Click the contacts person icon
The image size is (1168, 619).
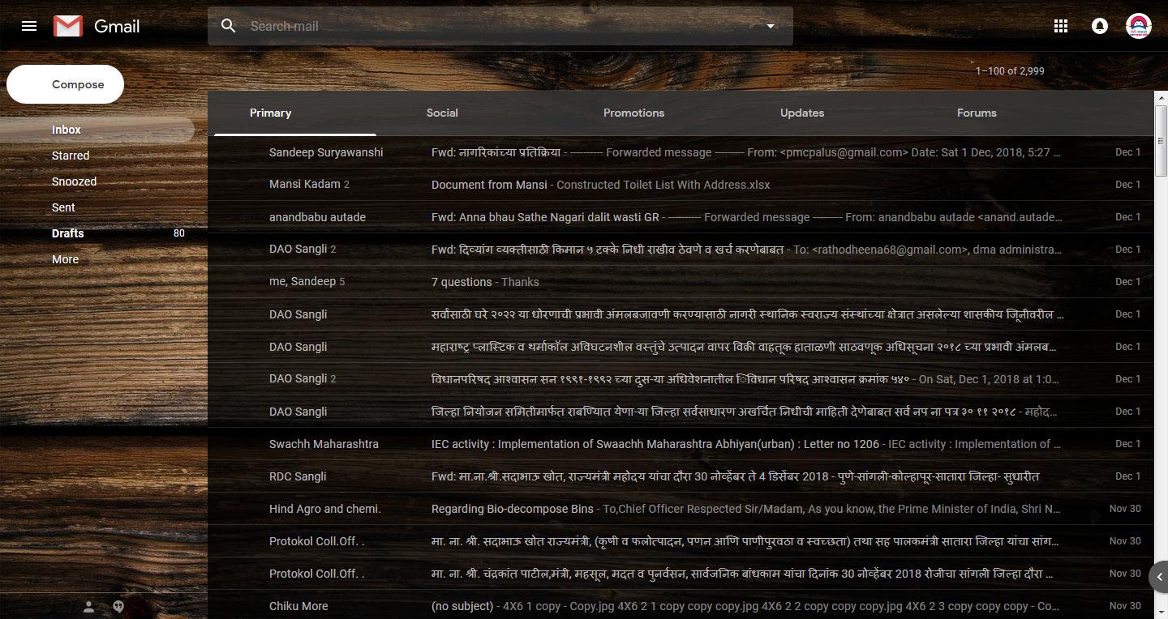pyautogui.click(x=88, y=606)
